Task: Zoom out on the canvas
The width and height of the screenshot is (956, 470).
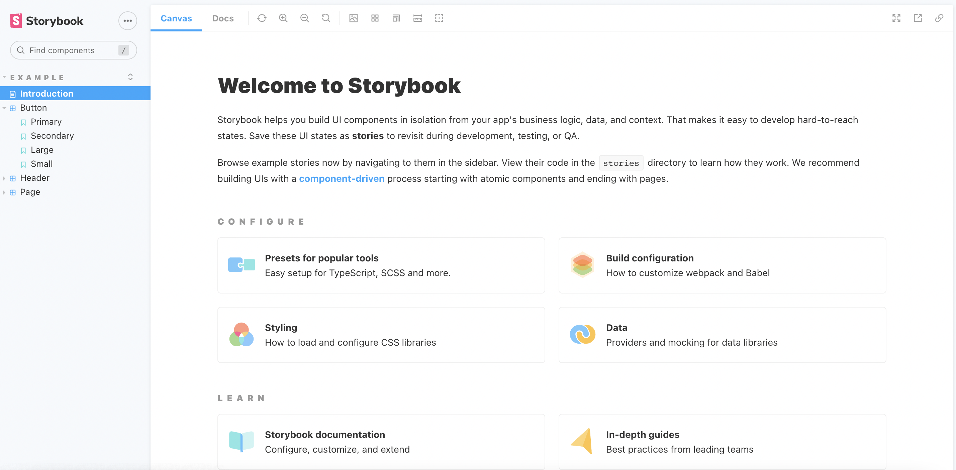Action: point(304,18)
